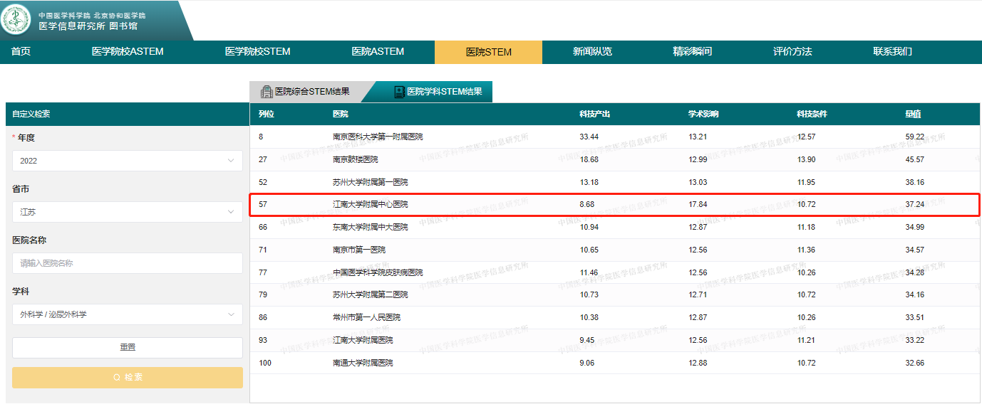Open the 省市 dropdown showing 江苏
The height and width of the screenshot is (404, 982).
click(x=127, y=212)
